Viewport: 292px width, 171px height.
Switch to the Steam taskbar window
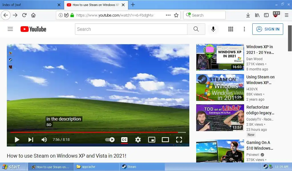point(142,167)
